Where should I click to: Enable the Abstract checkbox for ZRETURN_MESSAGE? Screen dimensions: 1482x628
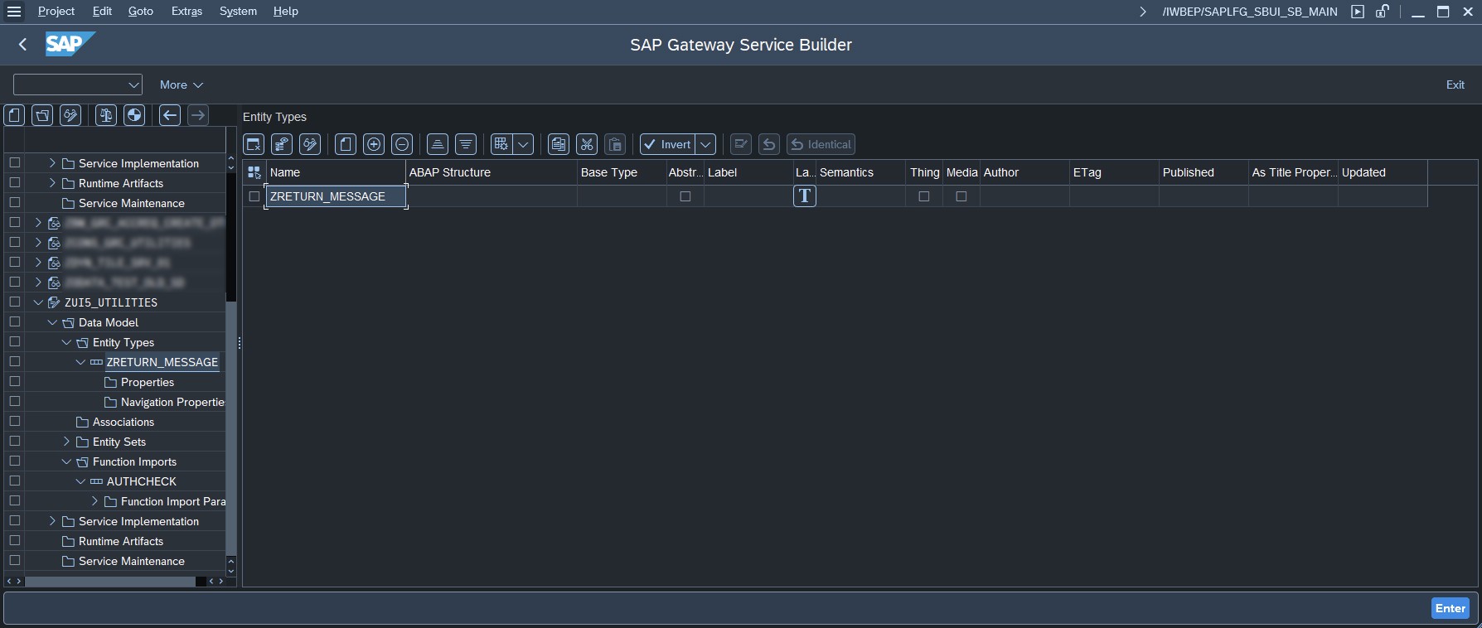point(685,196)
